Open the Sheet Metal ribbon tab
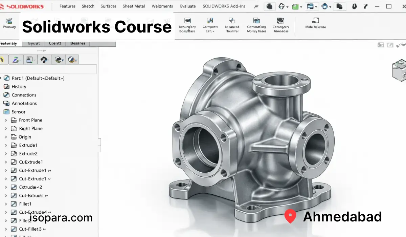The image size is (406, 237). tap(134, 6)
